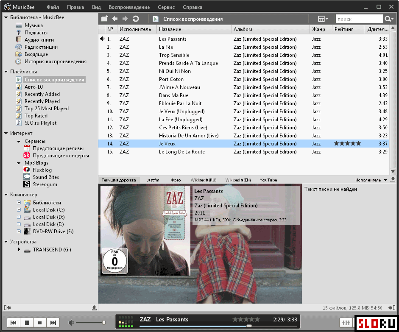Open the Исполнитель dropdown in the info panel
This screenshot has width=399, height=332.
click(x=371, y=180)
